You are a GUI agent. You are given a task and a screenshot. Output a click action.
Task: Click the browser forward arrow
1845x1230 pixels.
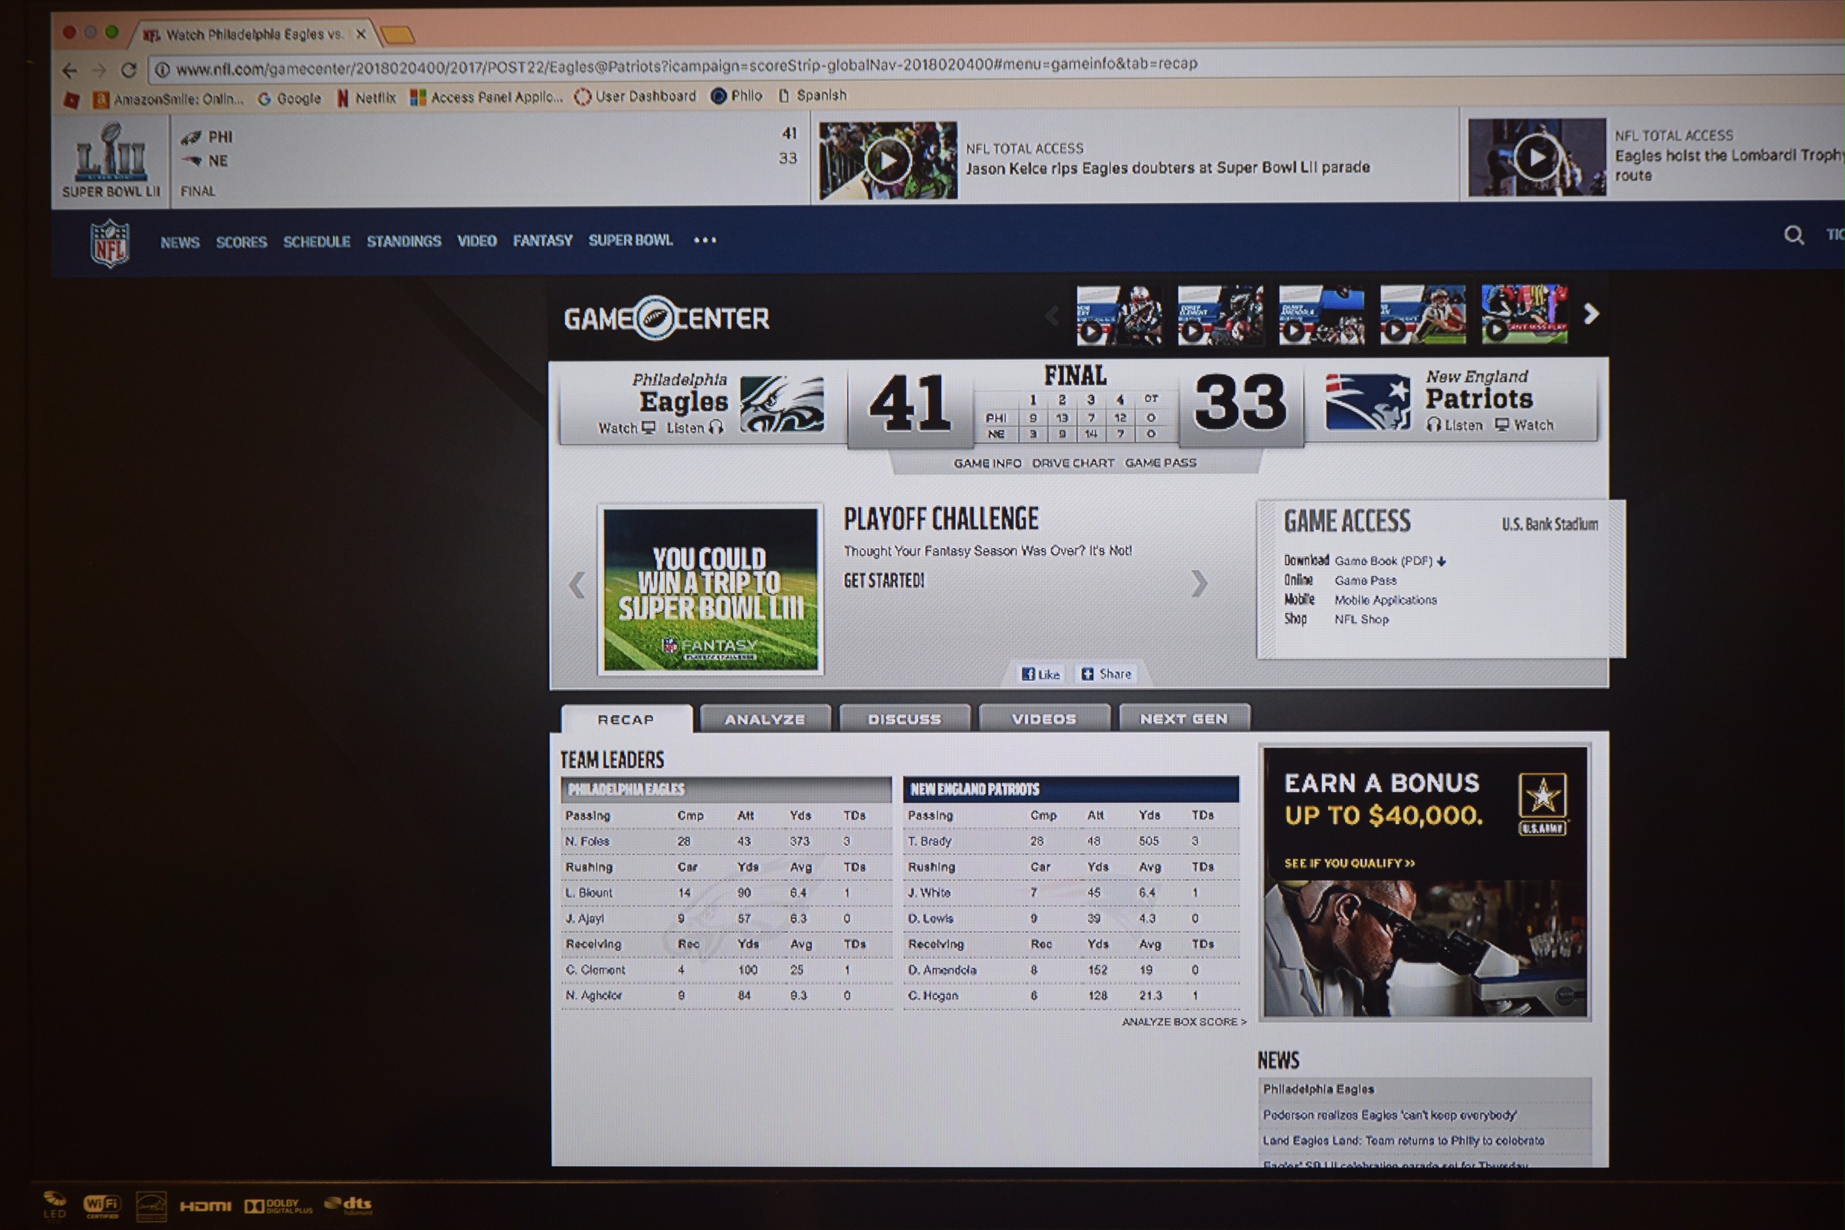(99, 71)
